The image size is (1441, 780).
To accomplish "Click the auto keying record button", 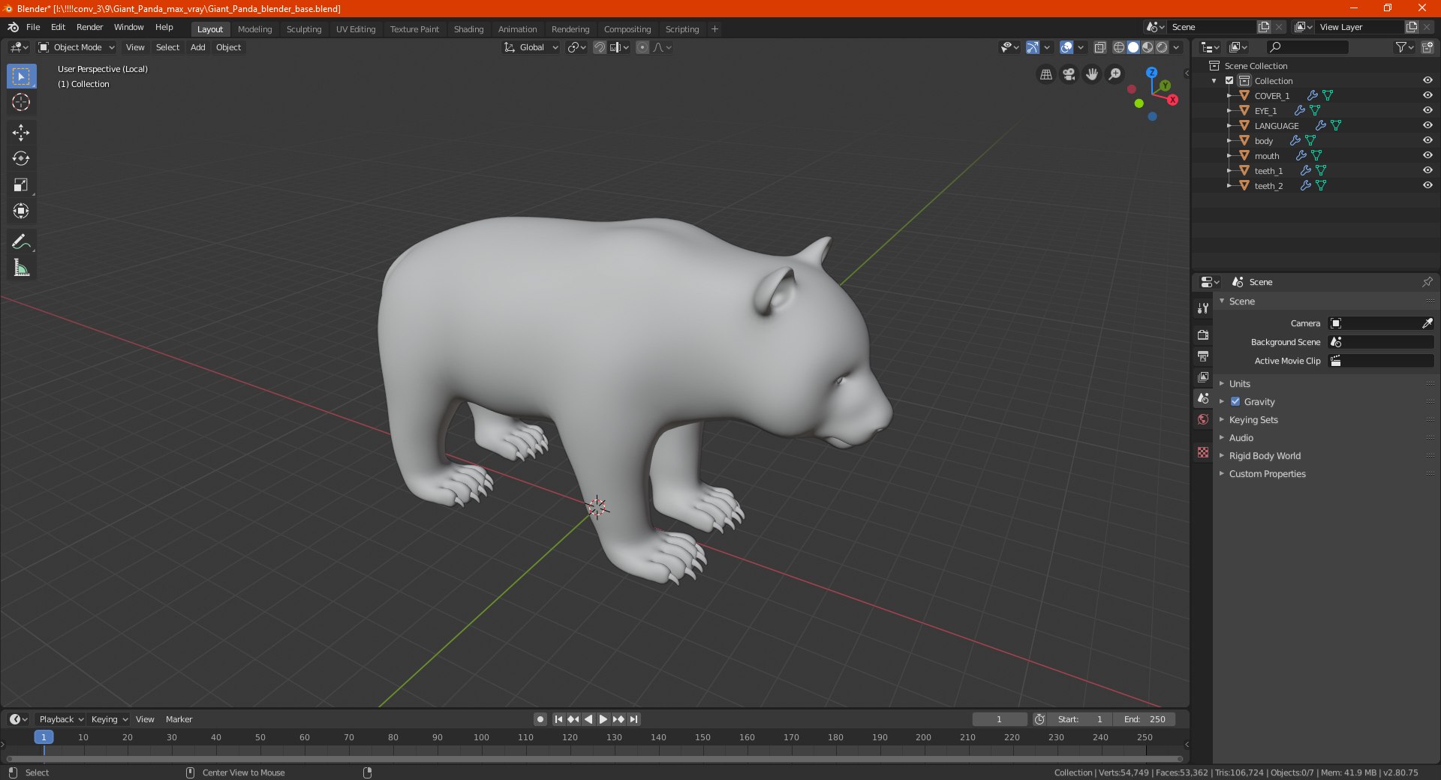I will pos(540,719).
